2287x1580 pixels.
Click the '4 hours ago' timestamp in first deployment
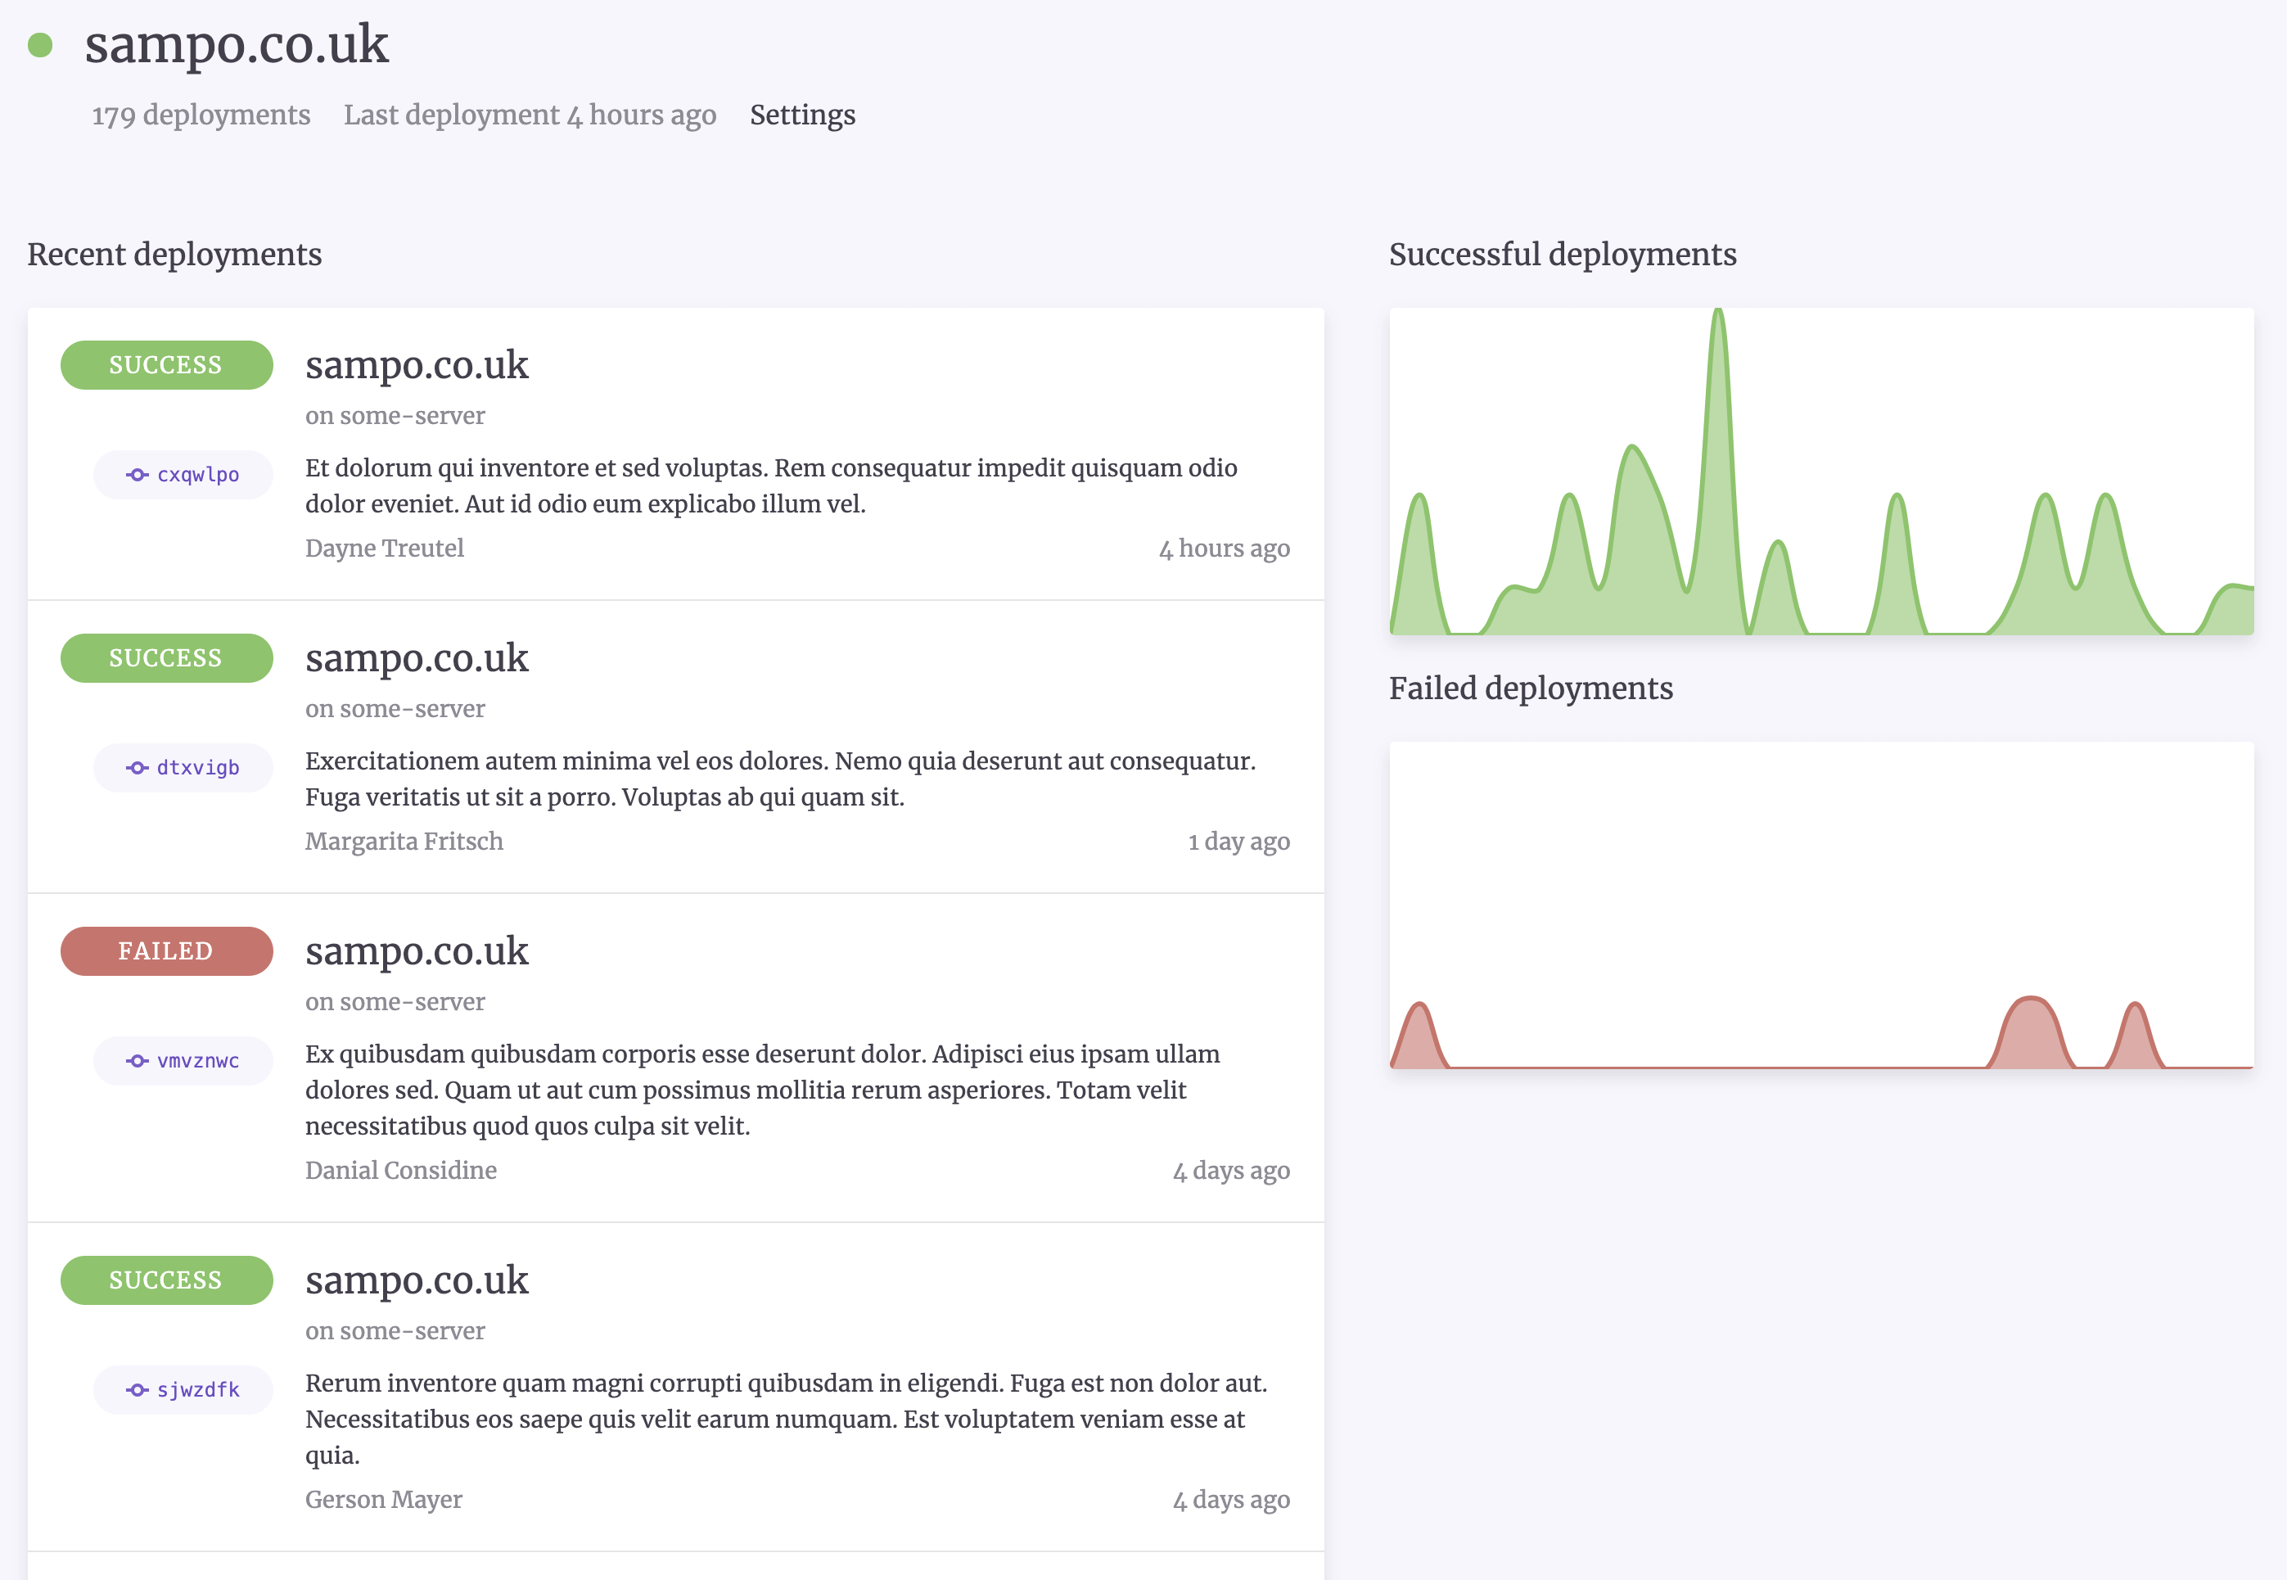pyautogui.click(x=1225, y=548)
